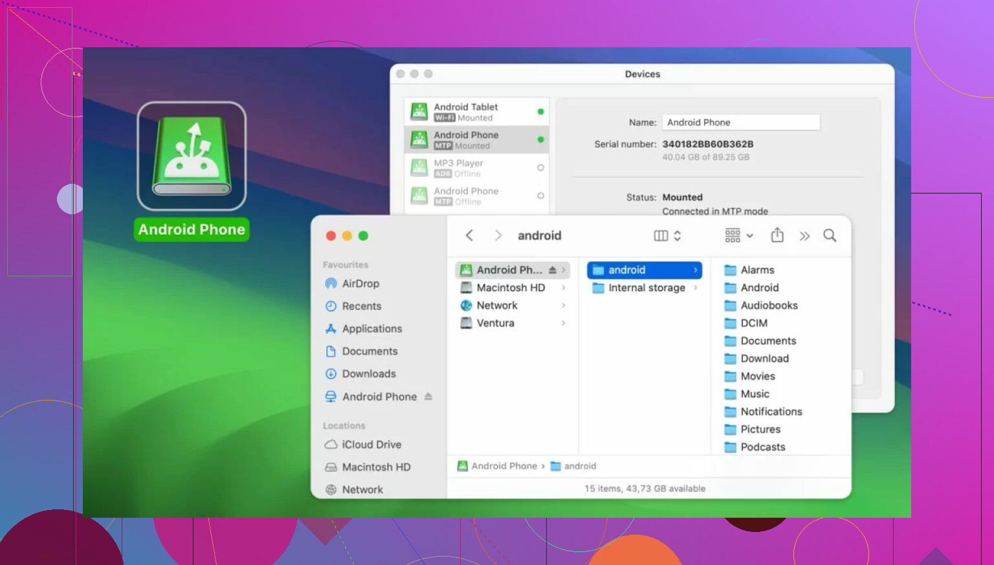Edit the device Name field in Devices
The image size is (994, 565).
point(741,122)
